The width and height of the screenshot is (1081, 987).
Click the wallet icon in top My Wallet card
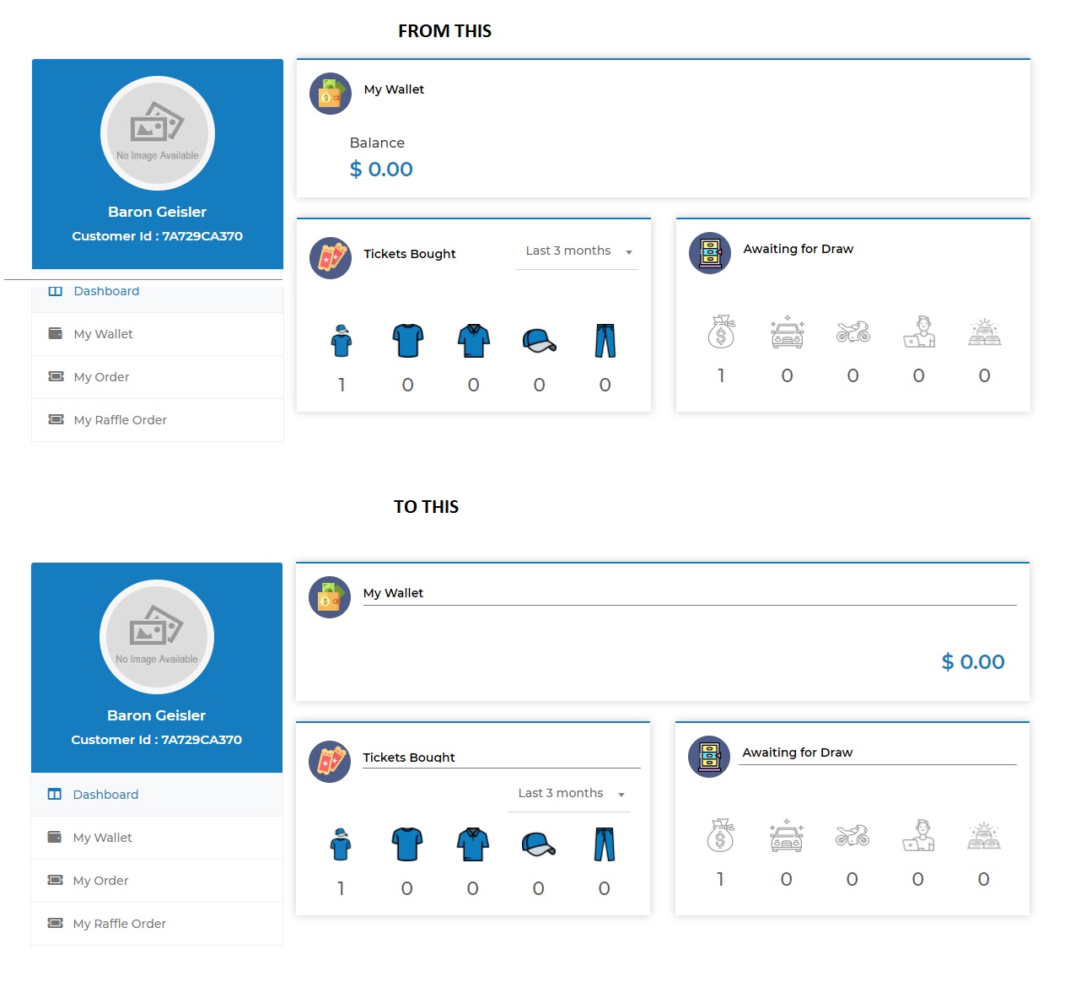click(x=331, y=94)
